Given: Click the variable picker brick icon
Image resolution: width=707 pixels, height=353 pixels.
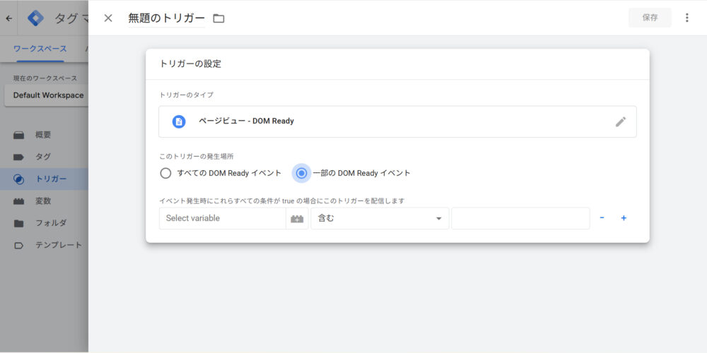Looking at the screenshot, I should 297,219.
